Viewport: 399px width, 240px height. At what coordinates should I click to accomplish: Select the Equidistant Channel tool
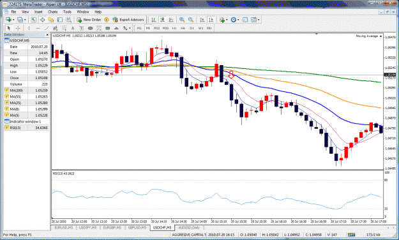point(55,28)
